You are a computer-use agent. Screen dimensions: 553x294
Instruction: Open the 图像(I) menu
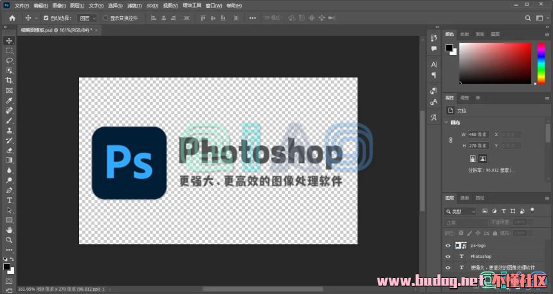(x=59, y=6)
